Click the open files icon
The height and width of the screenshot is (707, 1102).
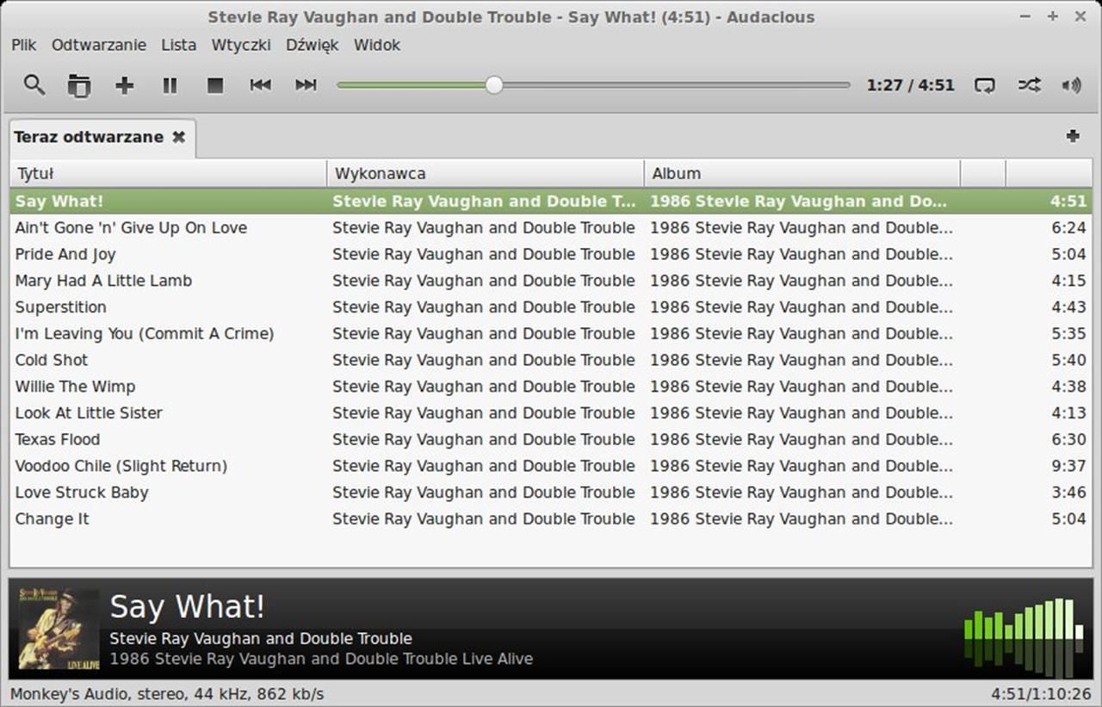[x=79, y=84]
